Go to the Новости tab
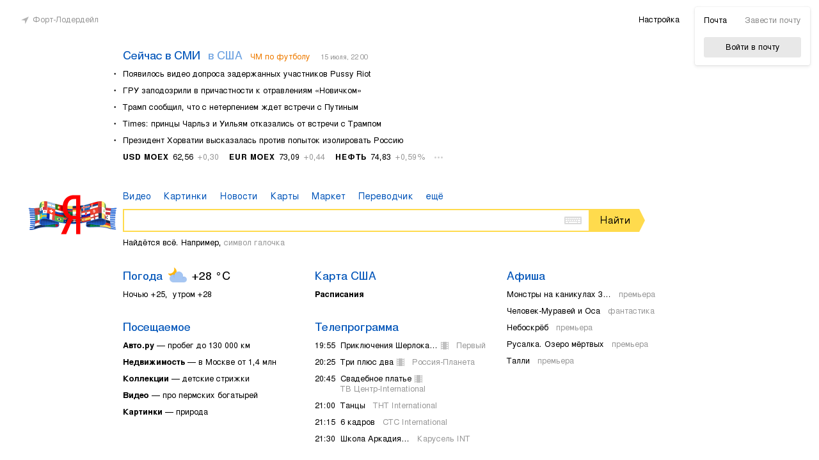 point(239,196)
